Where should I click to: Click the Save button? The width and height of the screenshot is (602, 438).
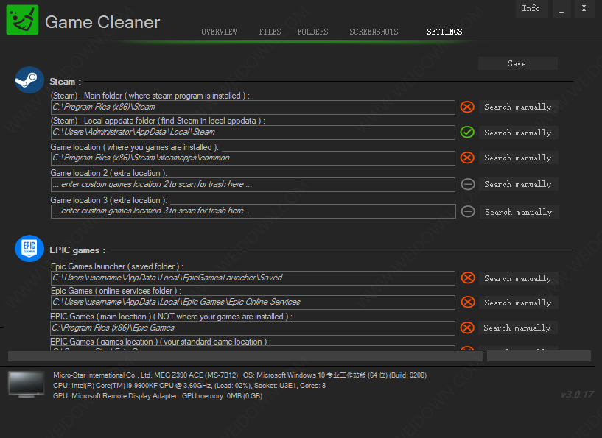coord(517,63)
